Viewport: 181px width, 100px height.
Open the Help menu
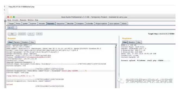(x=36, y=20)
